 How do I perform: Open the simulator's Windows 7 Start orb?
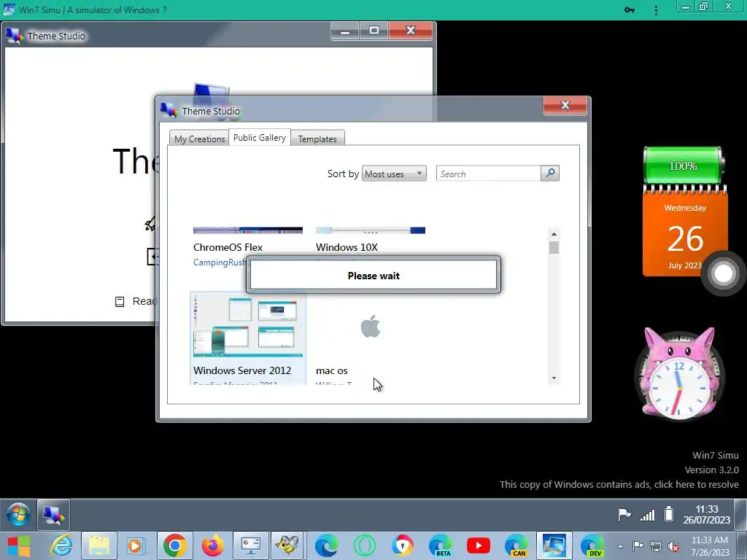(18, 515)
